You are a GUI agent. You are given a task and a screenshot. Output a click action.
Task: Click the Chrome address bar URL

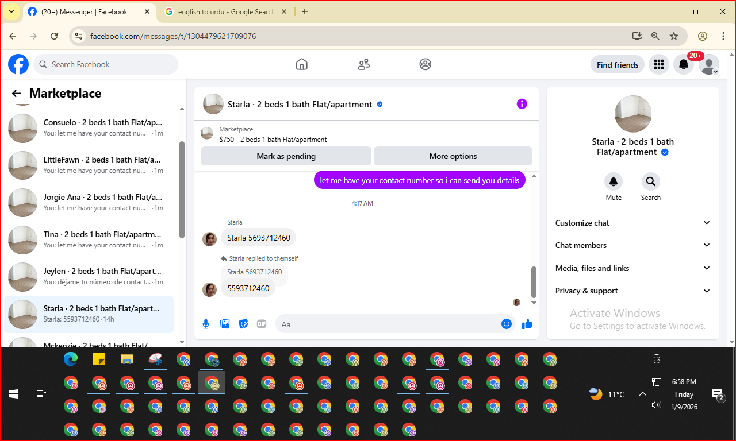click(173, 36)
